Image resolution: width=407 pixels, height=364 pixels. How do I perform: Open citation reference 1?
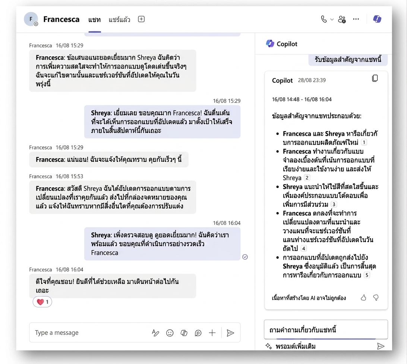(x=364, y=142)
